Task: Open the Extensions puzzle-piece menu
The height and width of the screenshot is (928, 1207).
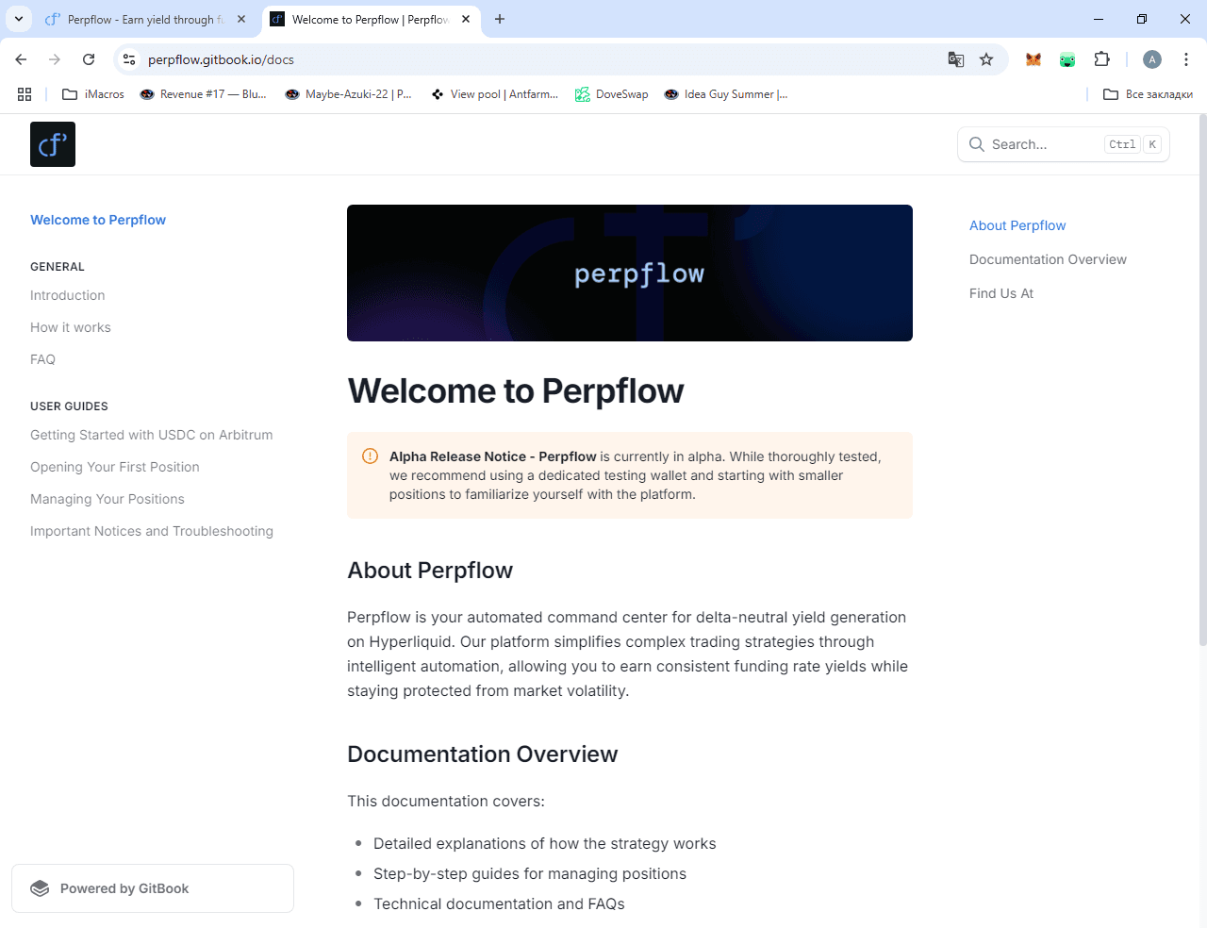Action: [1101, 59]
